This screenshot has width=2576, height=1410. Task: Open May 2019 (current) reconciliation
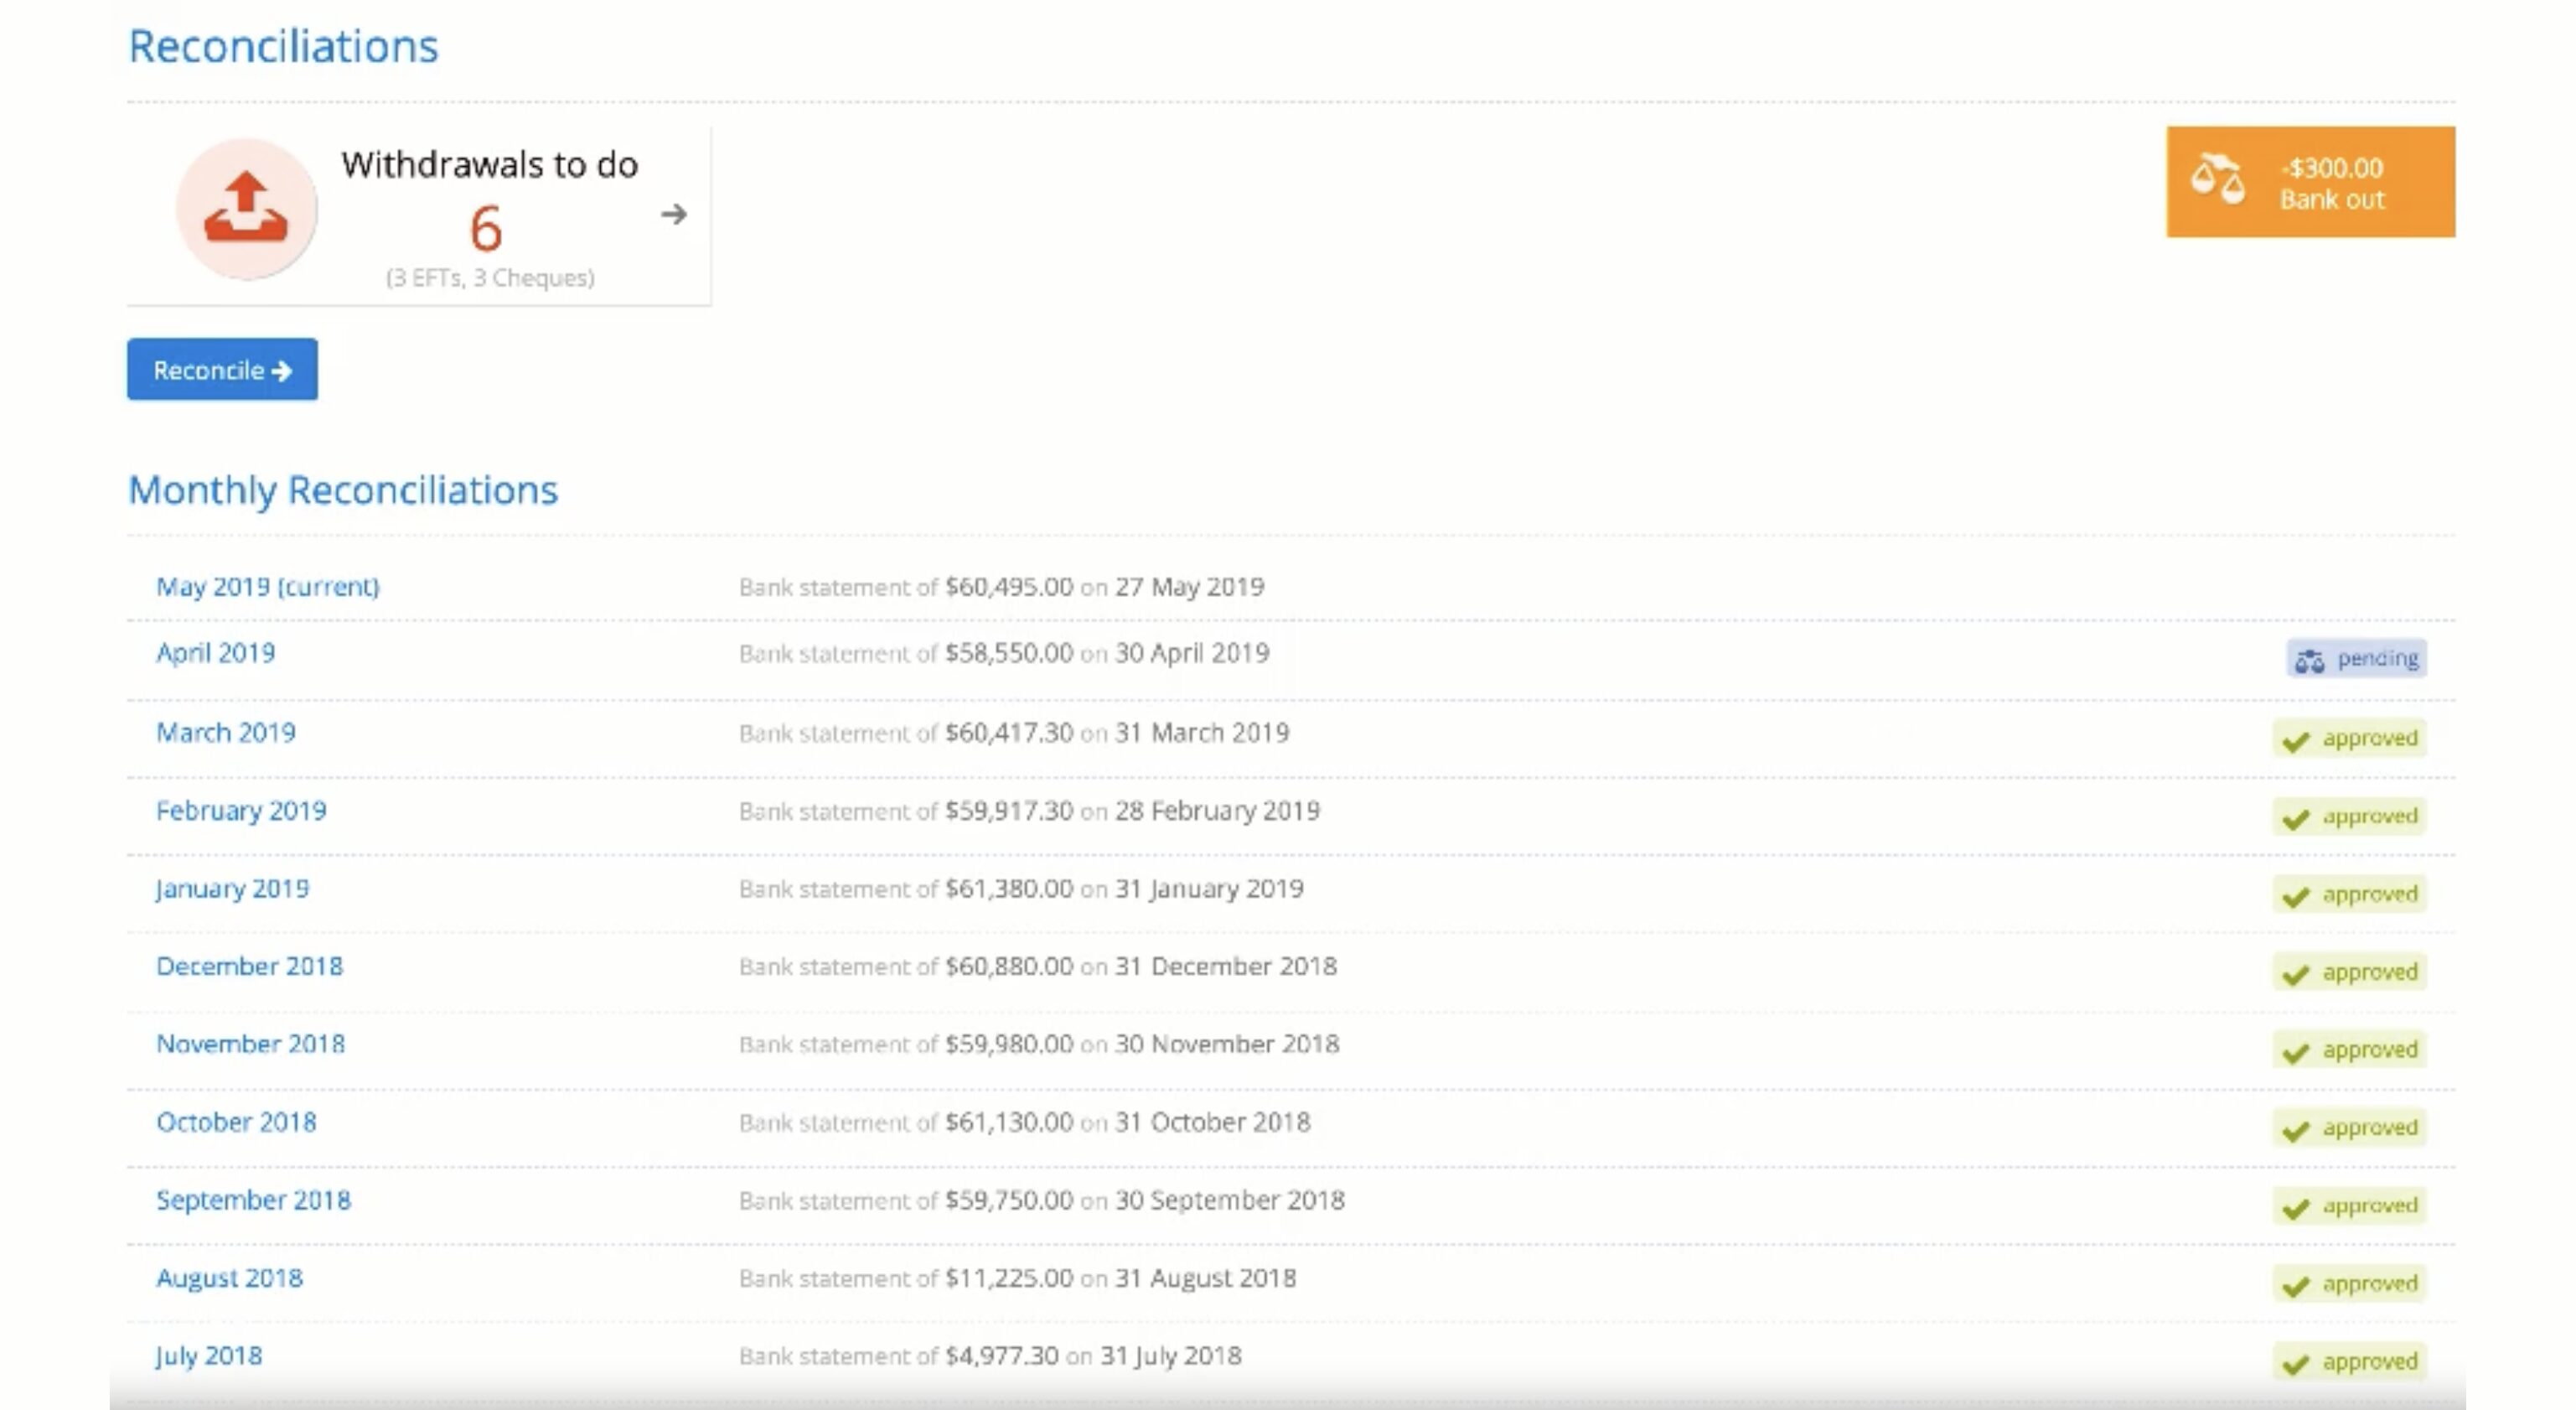point(268,587)
